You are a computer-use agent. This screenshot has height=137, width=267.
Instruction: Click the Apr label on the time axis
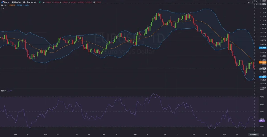click(16, 134)
